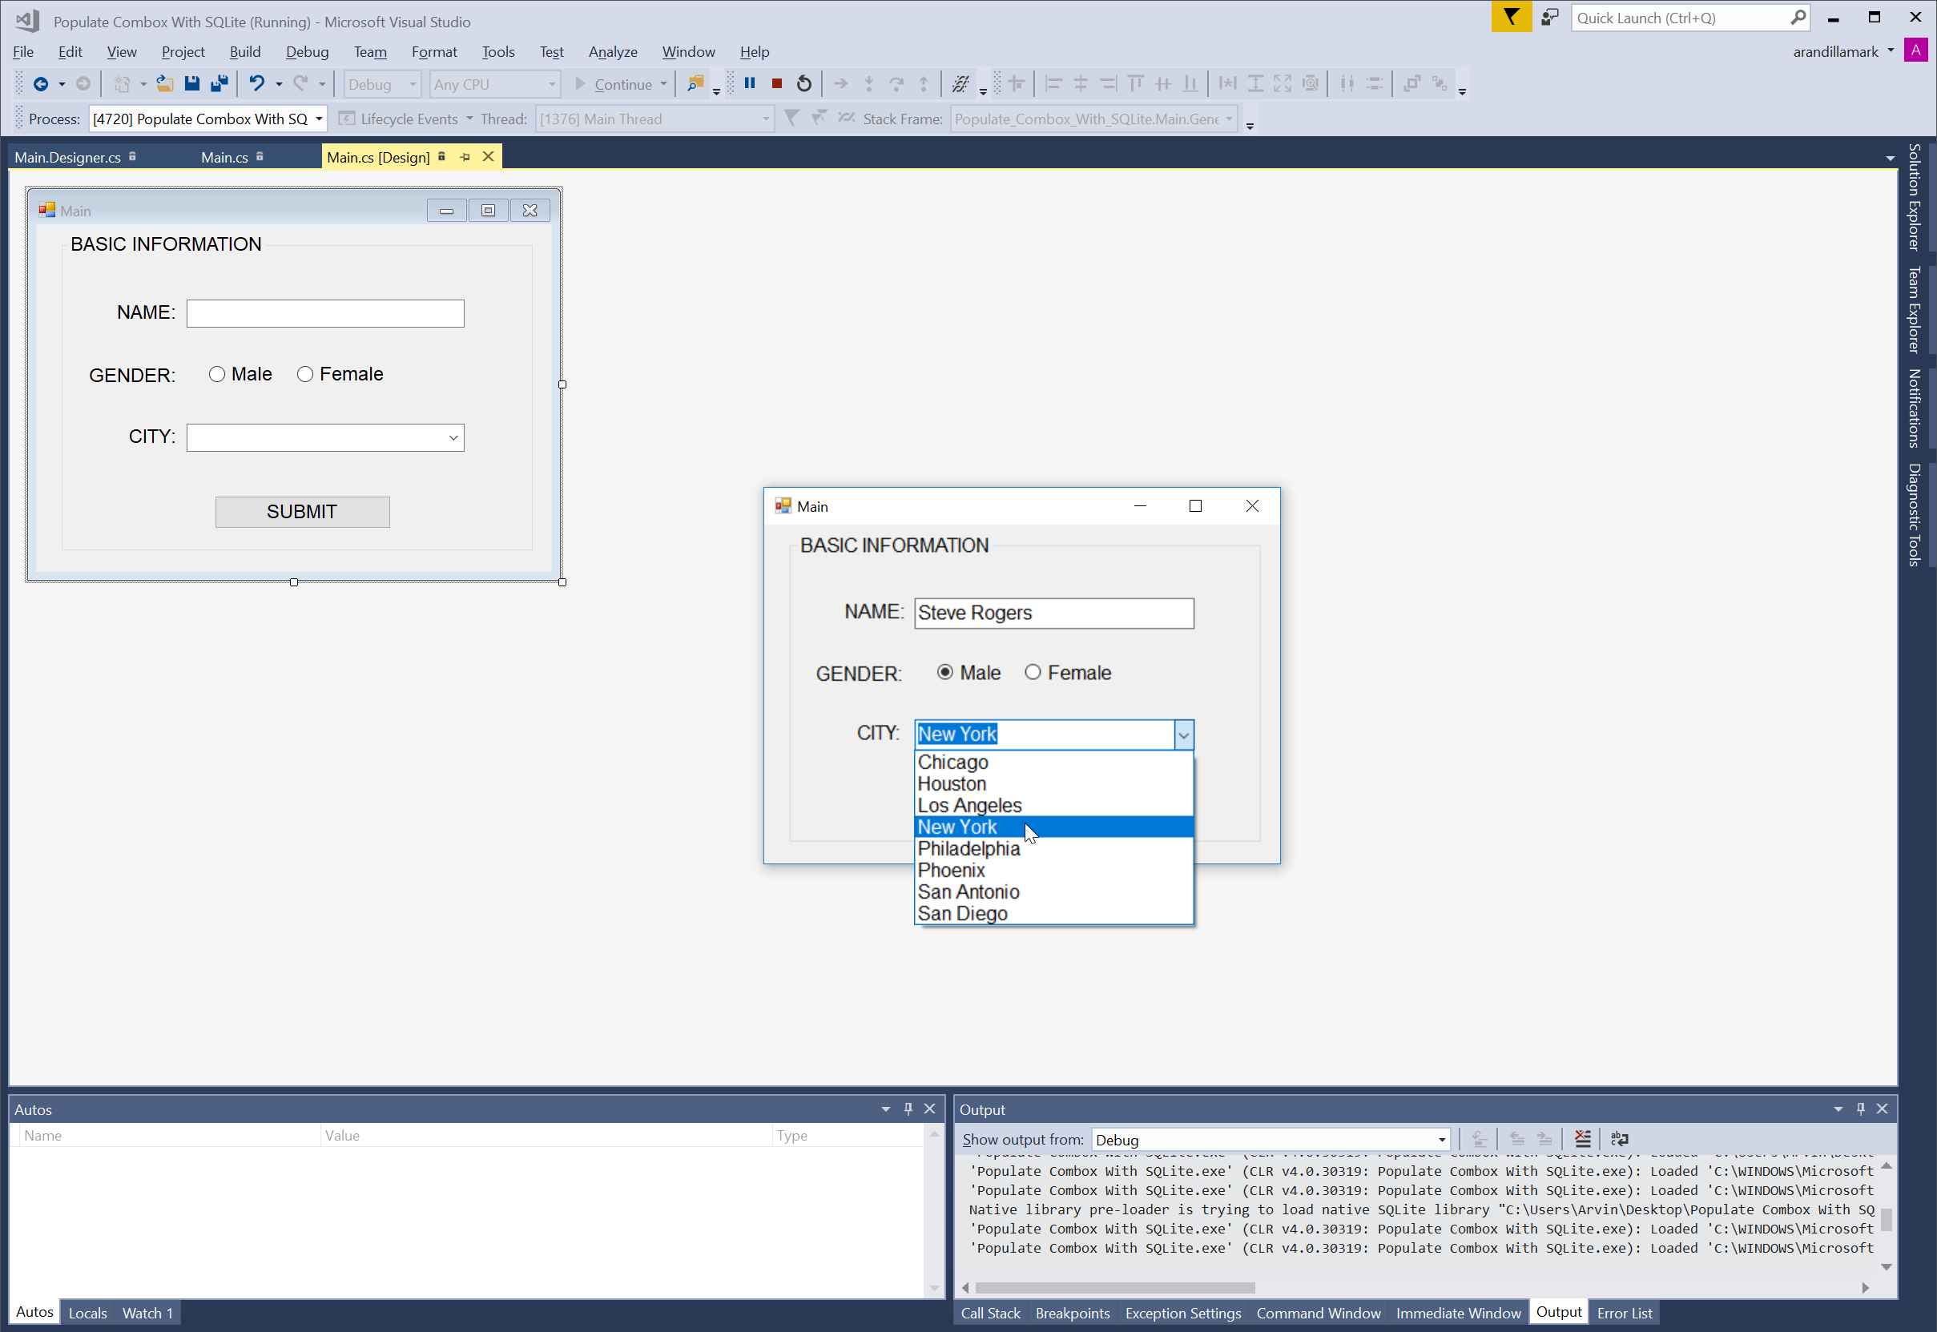Open the Call Stack tab
The image size is (1937, 1332).
click(991, 1314)
